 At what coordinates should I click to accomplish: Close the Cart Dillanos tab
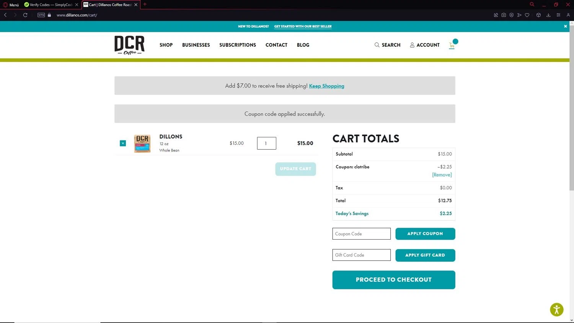[x=136, y=5]
